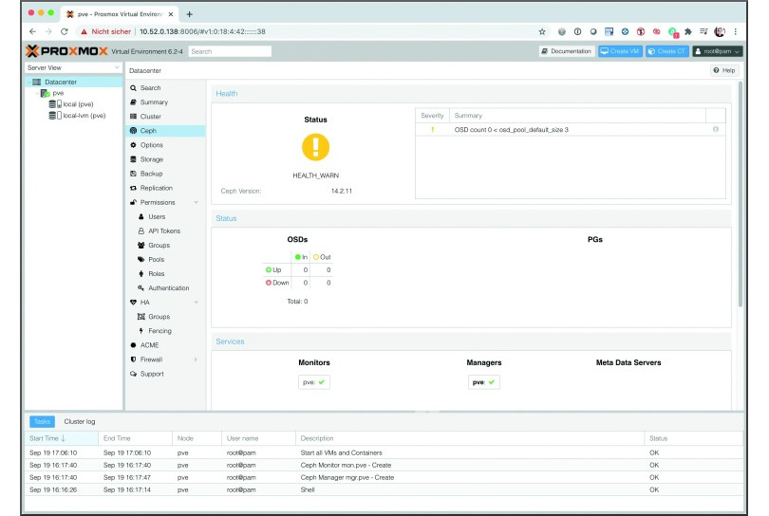This screenshot has width=769, height=516.
Task: Sort tasks by Description column header
Action: [x=470, y=438]
